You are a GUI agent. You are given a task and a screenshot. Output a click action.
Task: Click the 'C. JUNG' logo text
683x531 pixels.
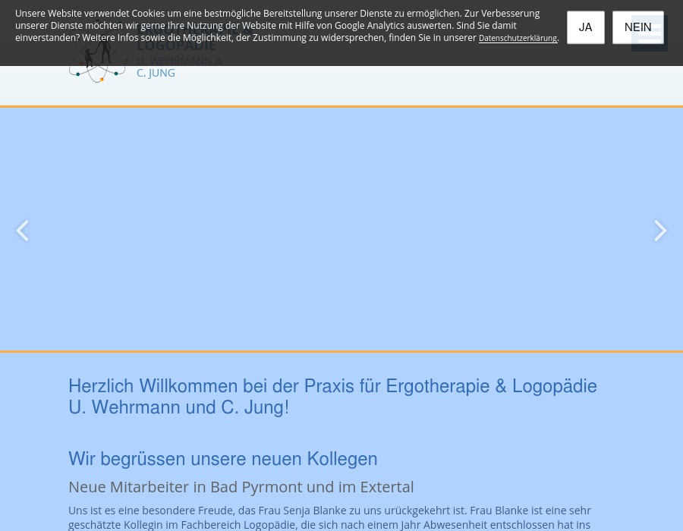click(x=156, y=73)
